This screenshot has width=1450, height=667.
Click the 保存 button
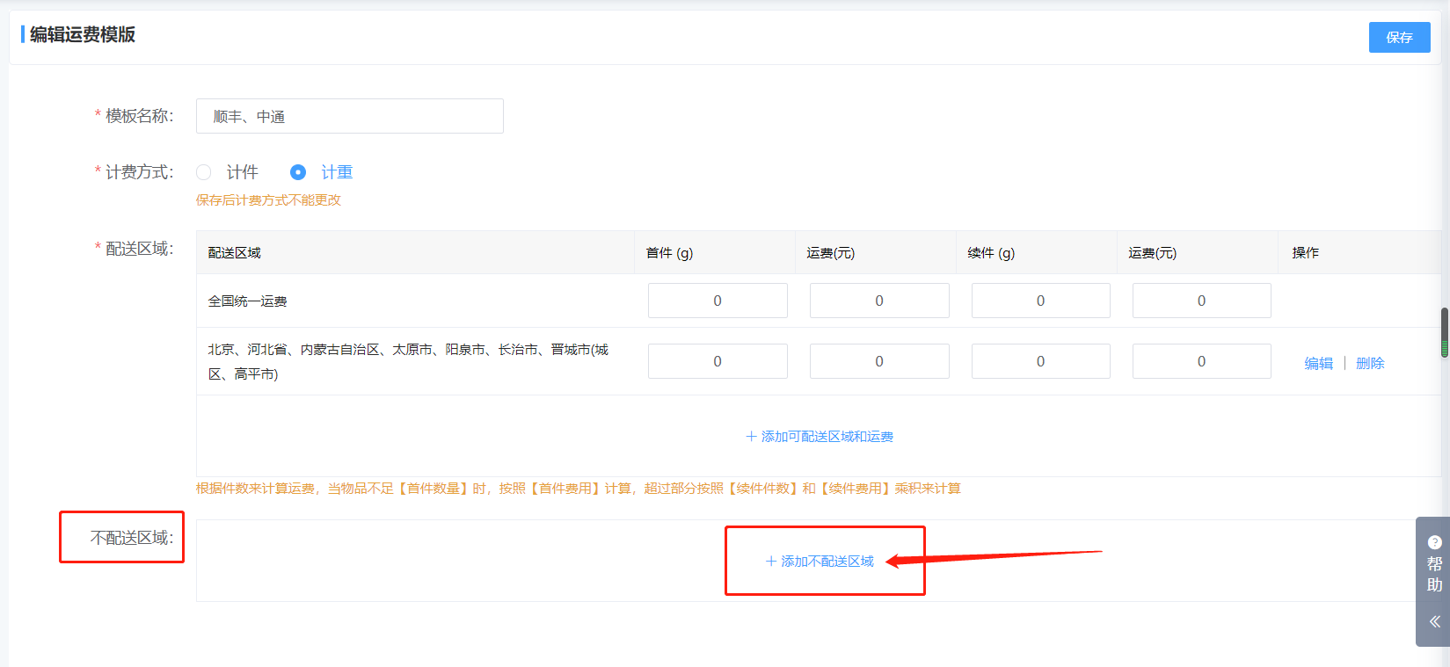point(1399,37)
